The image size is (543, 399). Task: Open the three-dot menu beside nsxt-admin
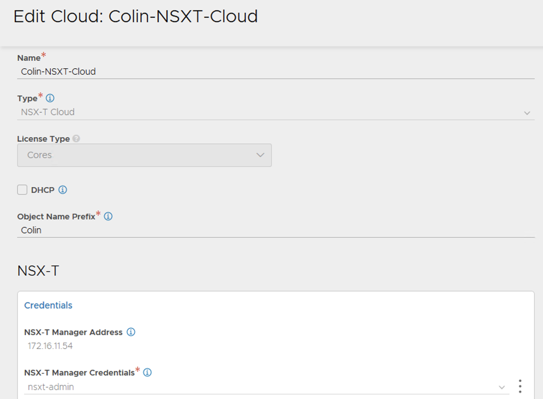click(x=520, y=386)
